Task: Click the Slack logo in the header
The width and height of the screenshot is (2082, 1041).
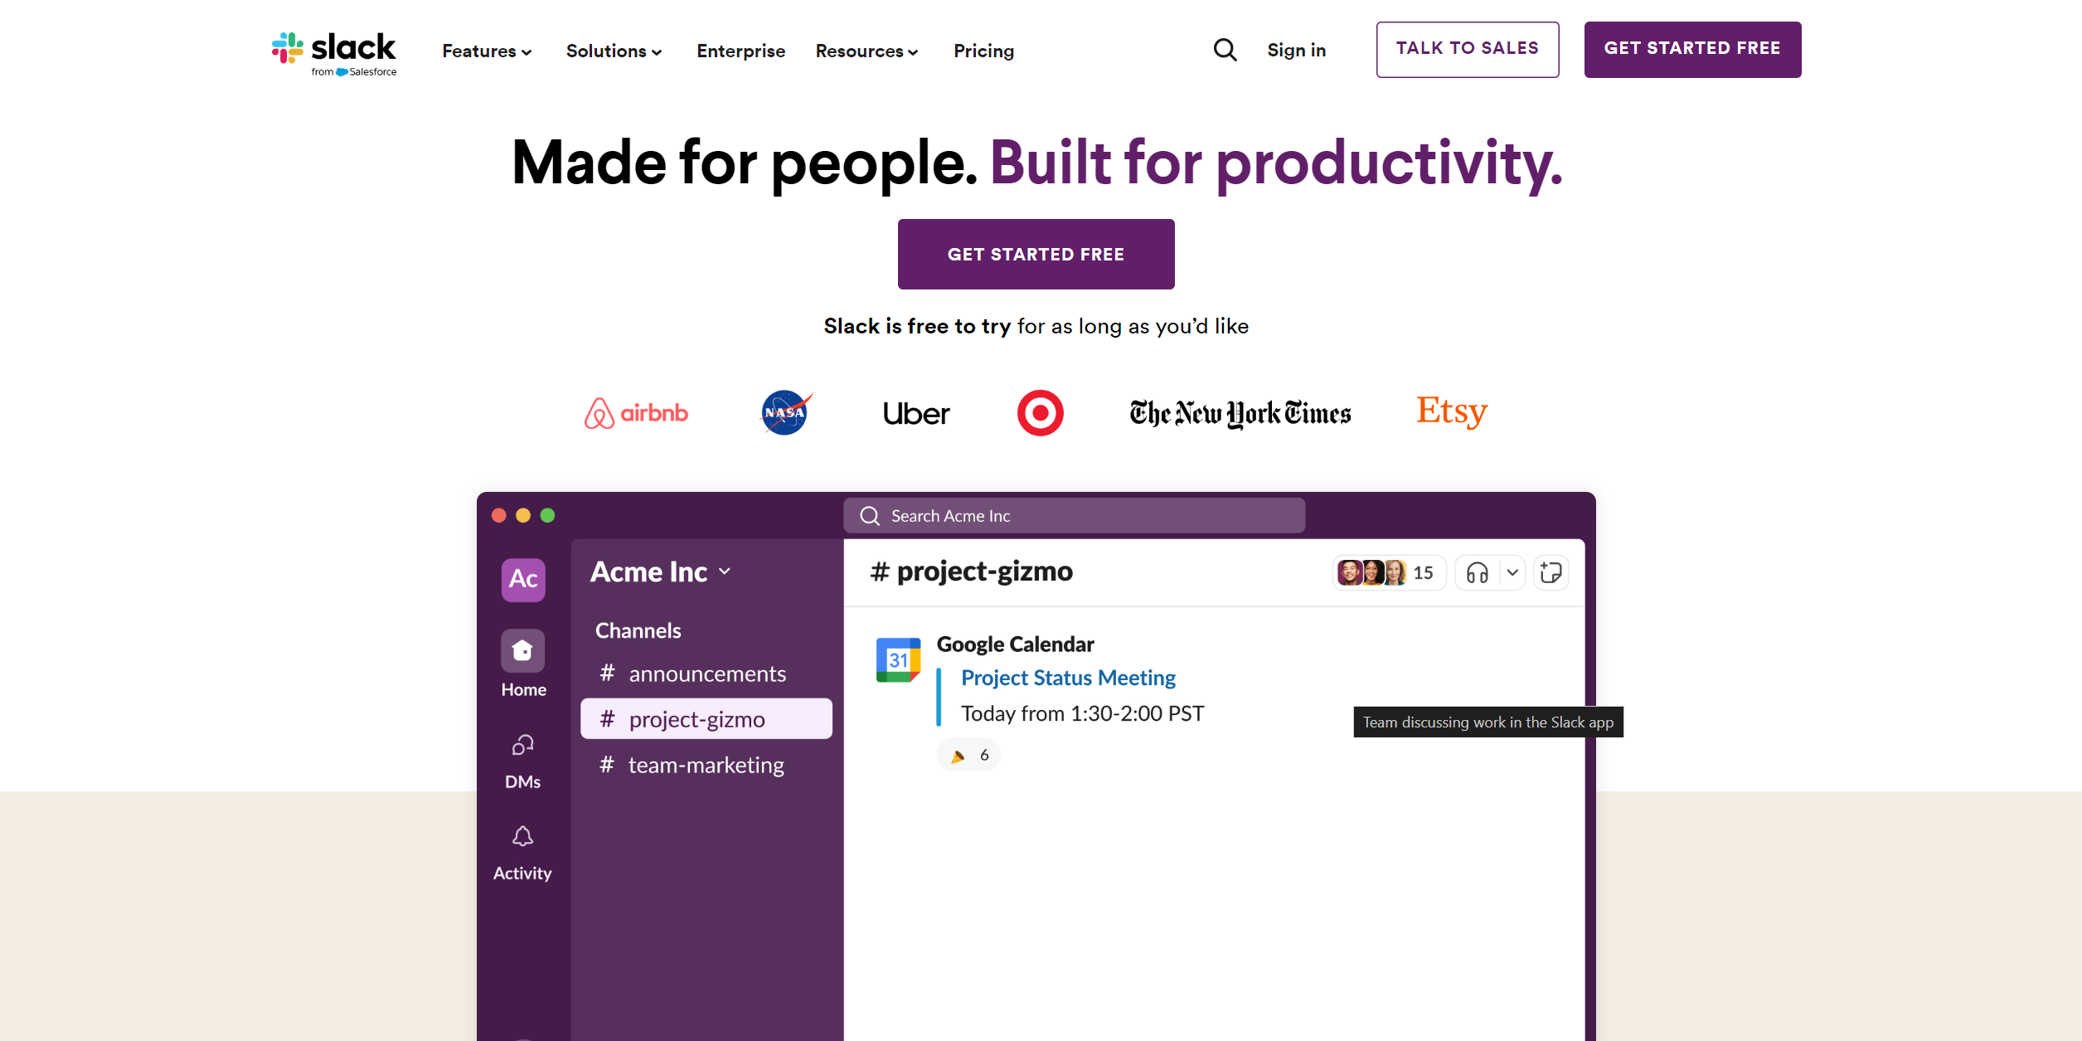Action: pos(334,53)
